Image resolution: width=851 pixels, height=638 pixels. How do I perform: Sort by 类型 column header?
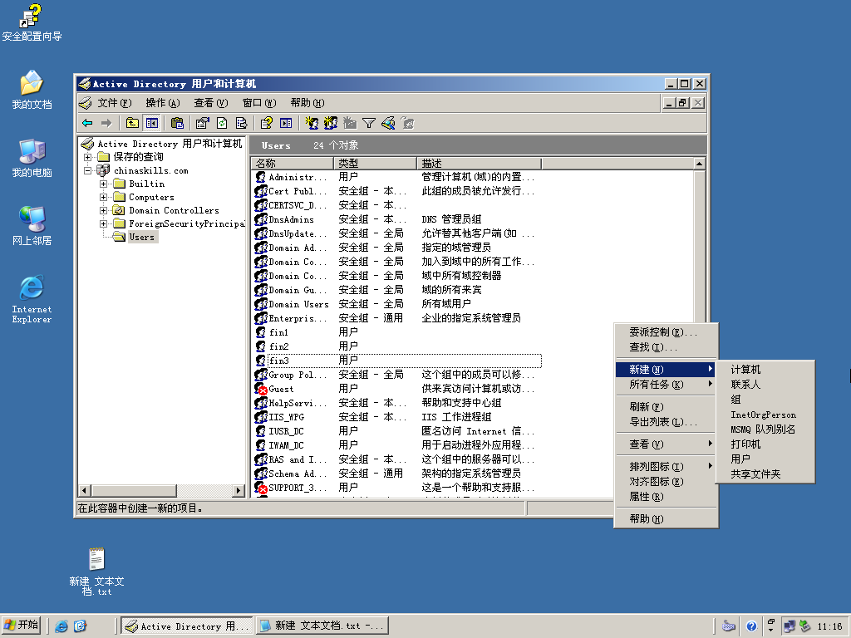coord(375,164)
